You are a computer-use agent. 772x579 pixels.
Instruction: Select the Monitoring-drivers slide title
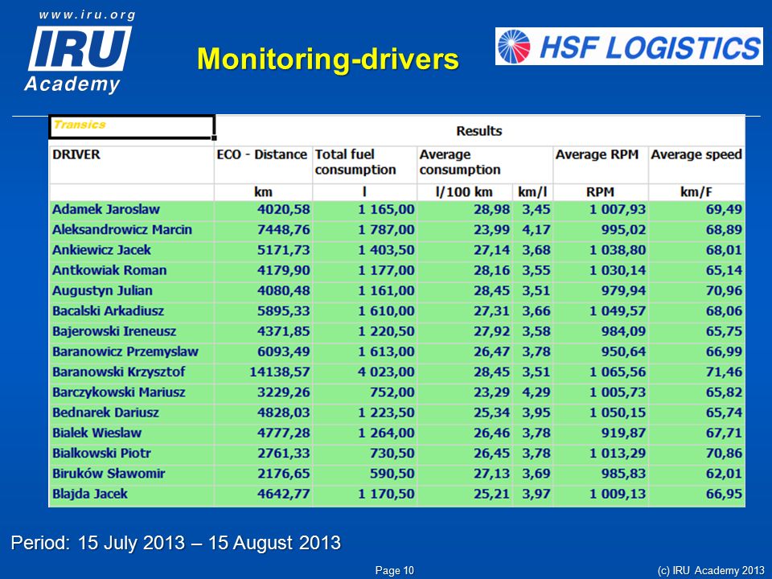point(328,59)
